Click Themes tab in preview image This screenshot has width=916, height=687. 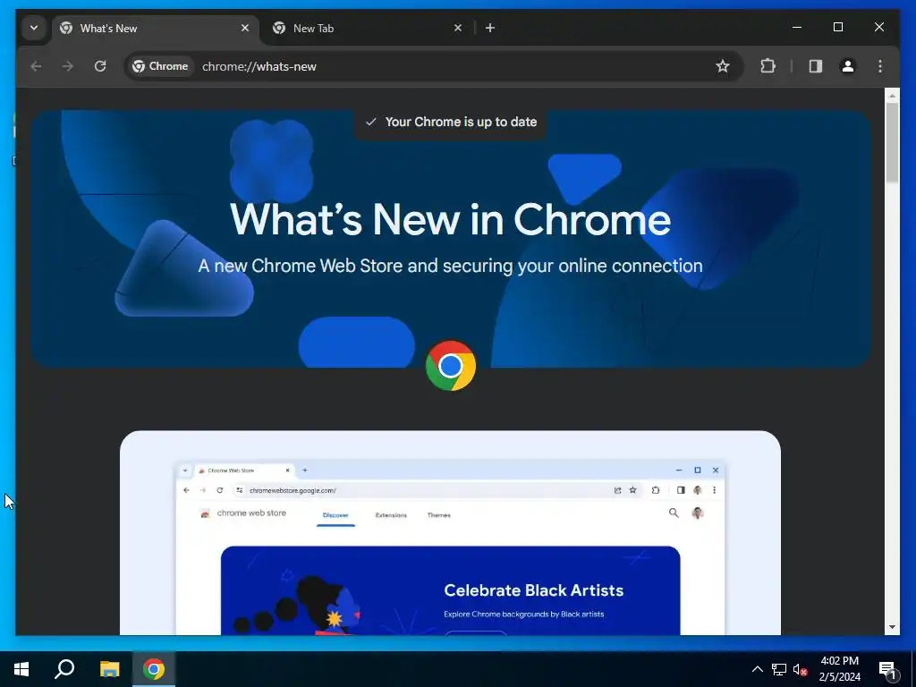438,515
